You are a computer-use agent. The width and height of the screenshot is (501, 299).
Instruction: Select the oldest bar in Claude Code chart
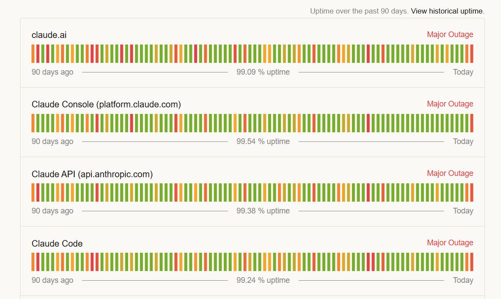point(33,262)
